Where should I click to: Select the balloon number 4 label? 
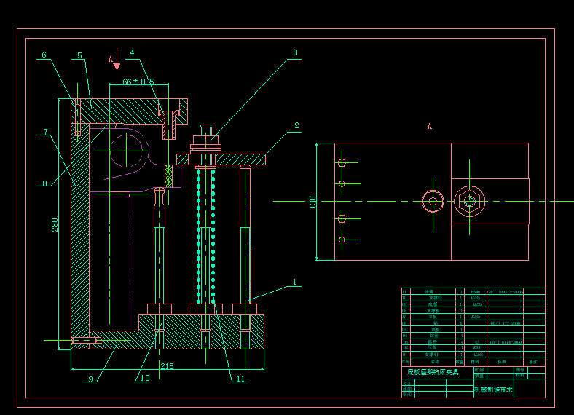(x=132, y=52)
